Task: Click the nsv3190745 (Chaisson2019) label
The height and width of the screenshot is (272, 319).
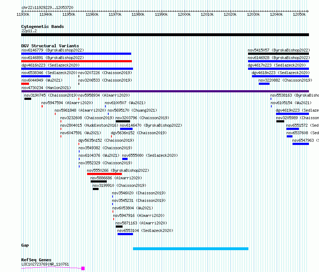Action: [51, 95]
